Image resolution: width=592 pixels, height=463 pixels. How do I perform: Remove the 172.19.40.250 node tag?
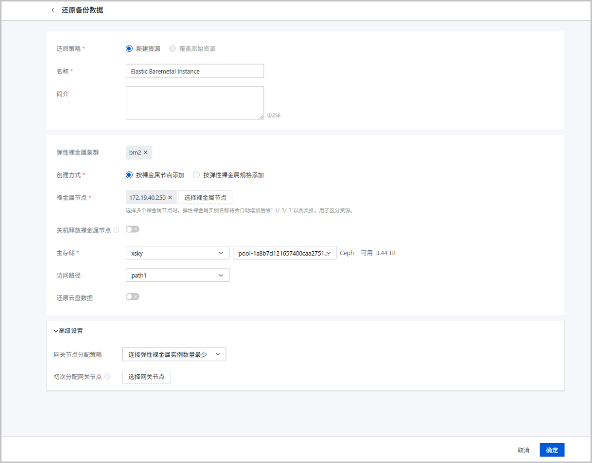click(x=170, y=197)
